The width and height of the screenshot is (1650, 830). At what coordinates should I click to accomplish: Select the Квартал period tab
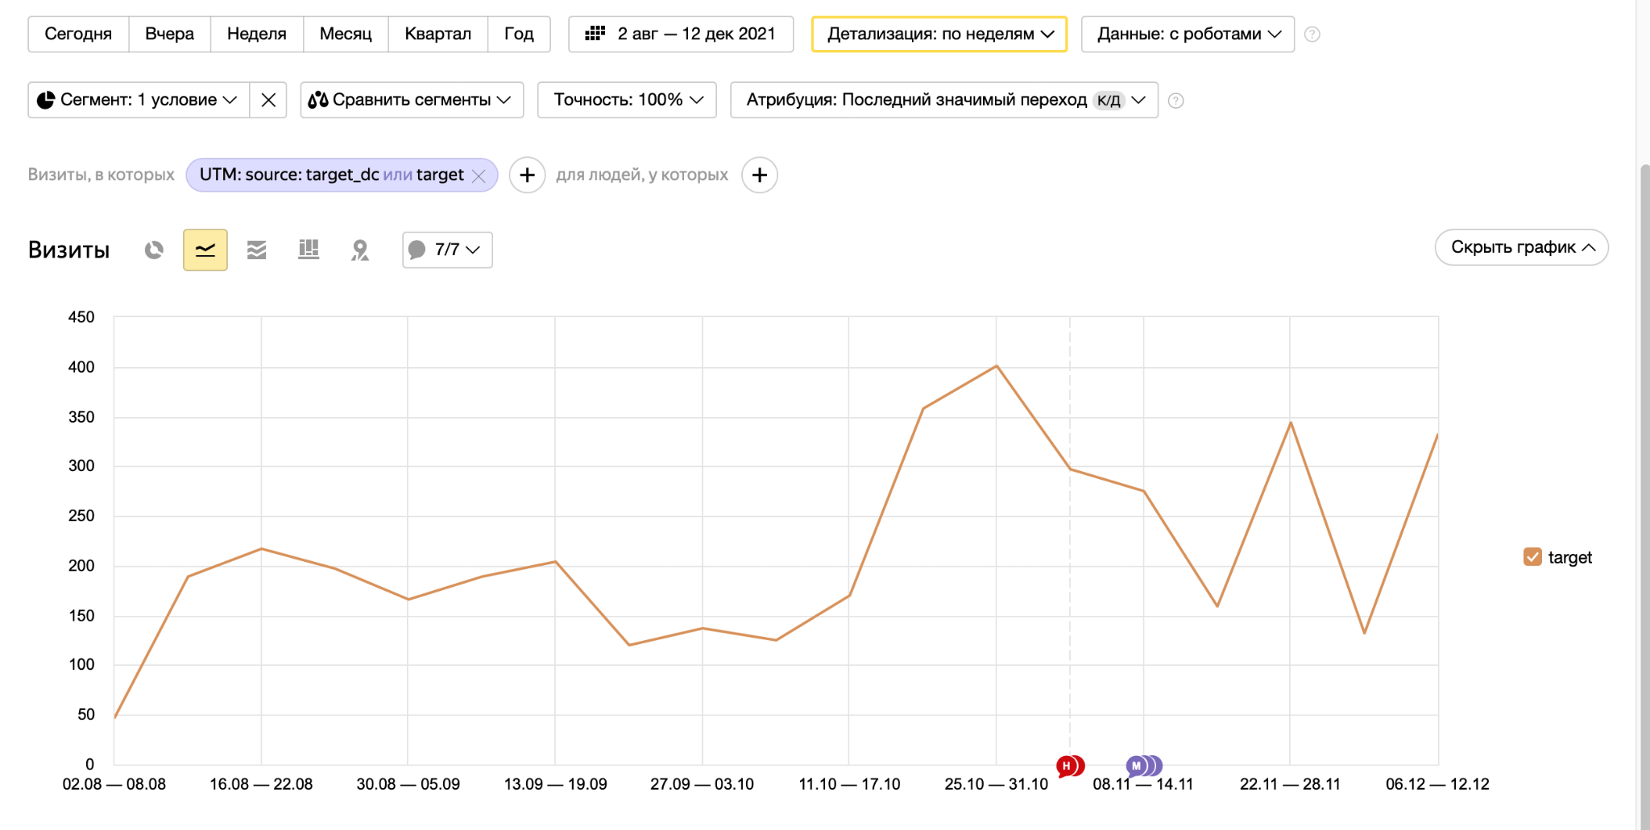click(x=437, y=35)
